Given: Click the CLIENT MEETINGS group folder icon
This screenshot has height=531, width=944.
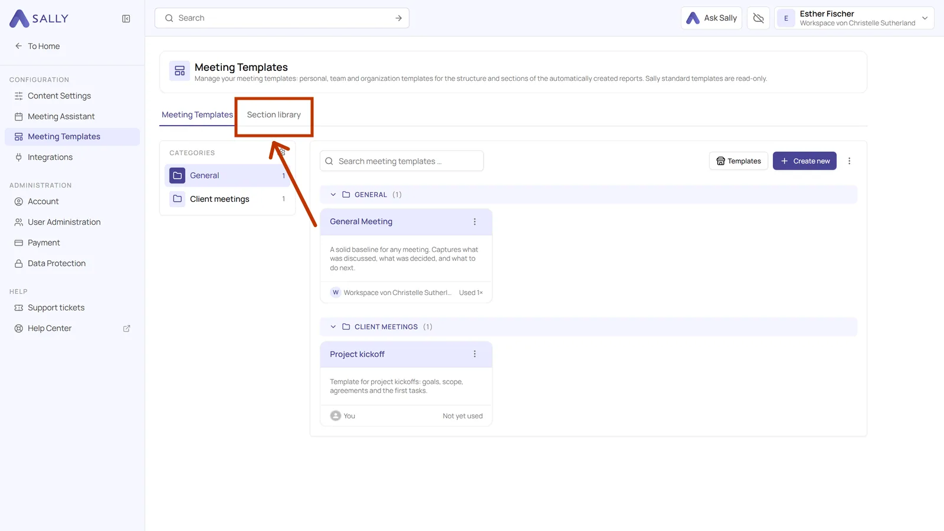Looking at the screenshot, I should tap(346, 327).
